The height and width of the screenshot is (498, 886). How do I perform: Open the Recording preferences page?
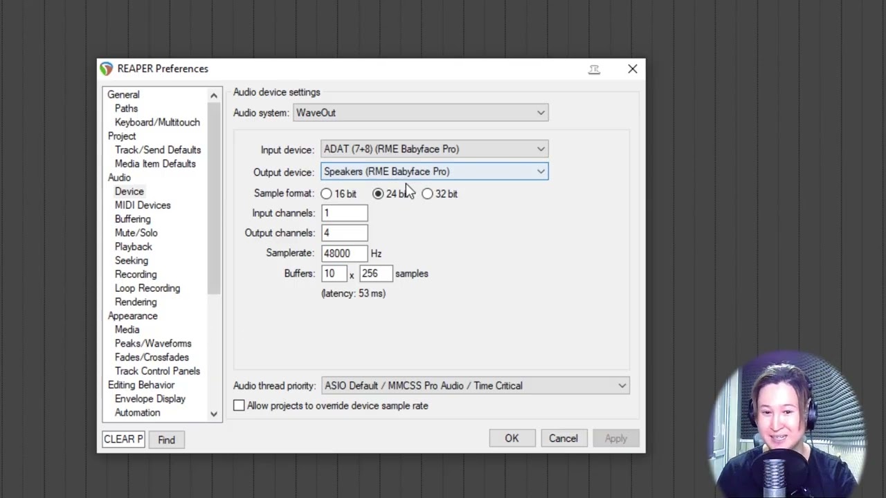click(136, 275)
